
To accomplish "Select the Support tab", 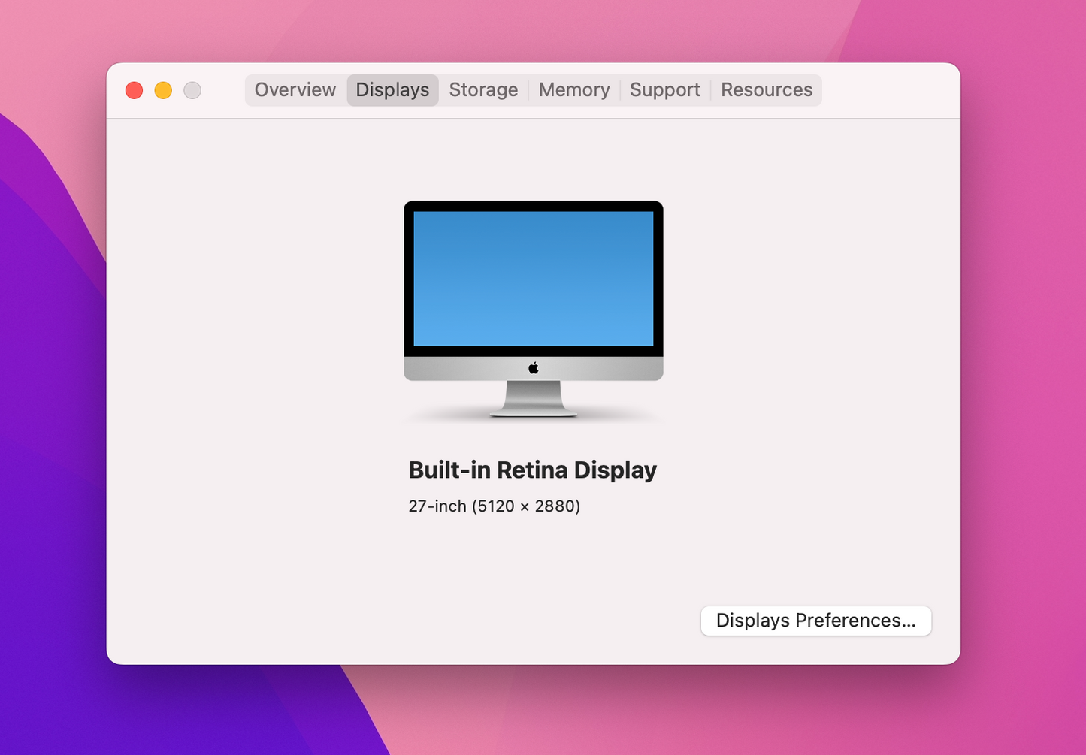I will click(x=664, y=89).
